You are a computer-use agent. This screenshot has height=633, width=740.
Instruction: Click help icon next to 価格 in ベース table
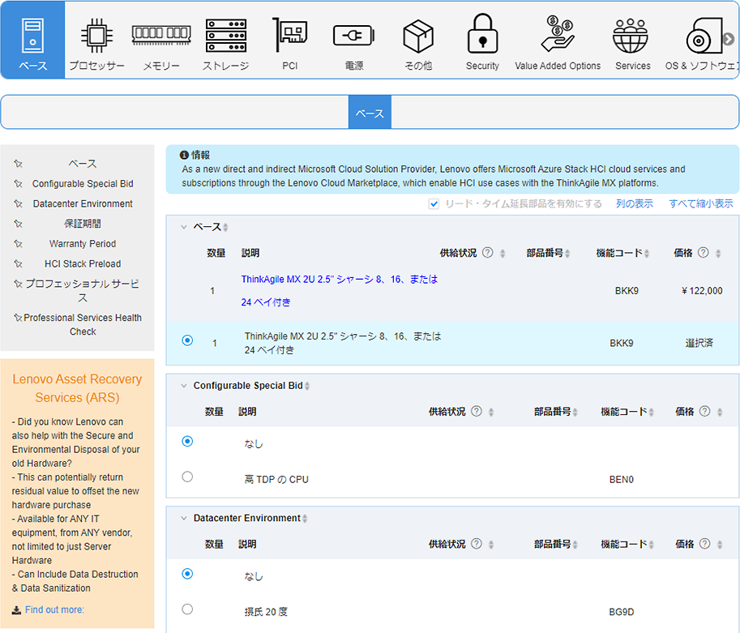(x=704, y=253)
